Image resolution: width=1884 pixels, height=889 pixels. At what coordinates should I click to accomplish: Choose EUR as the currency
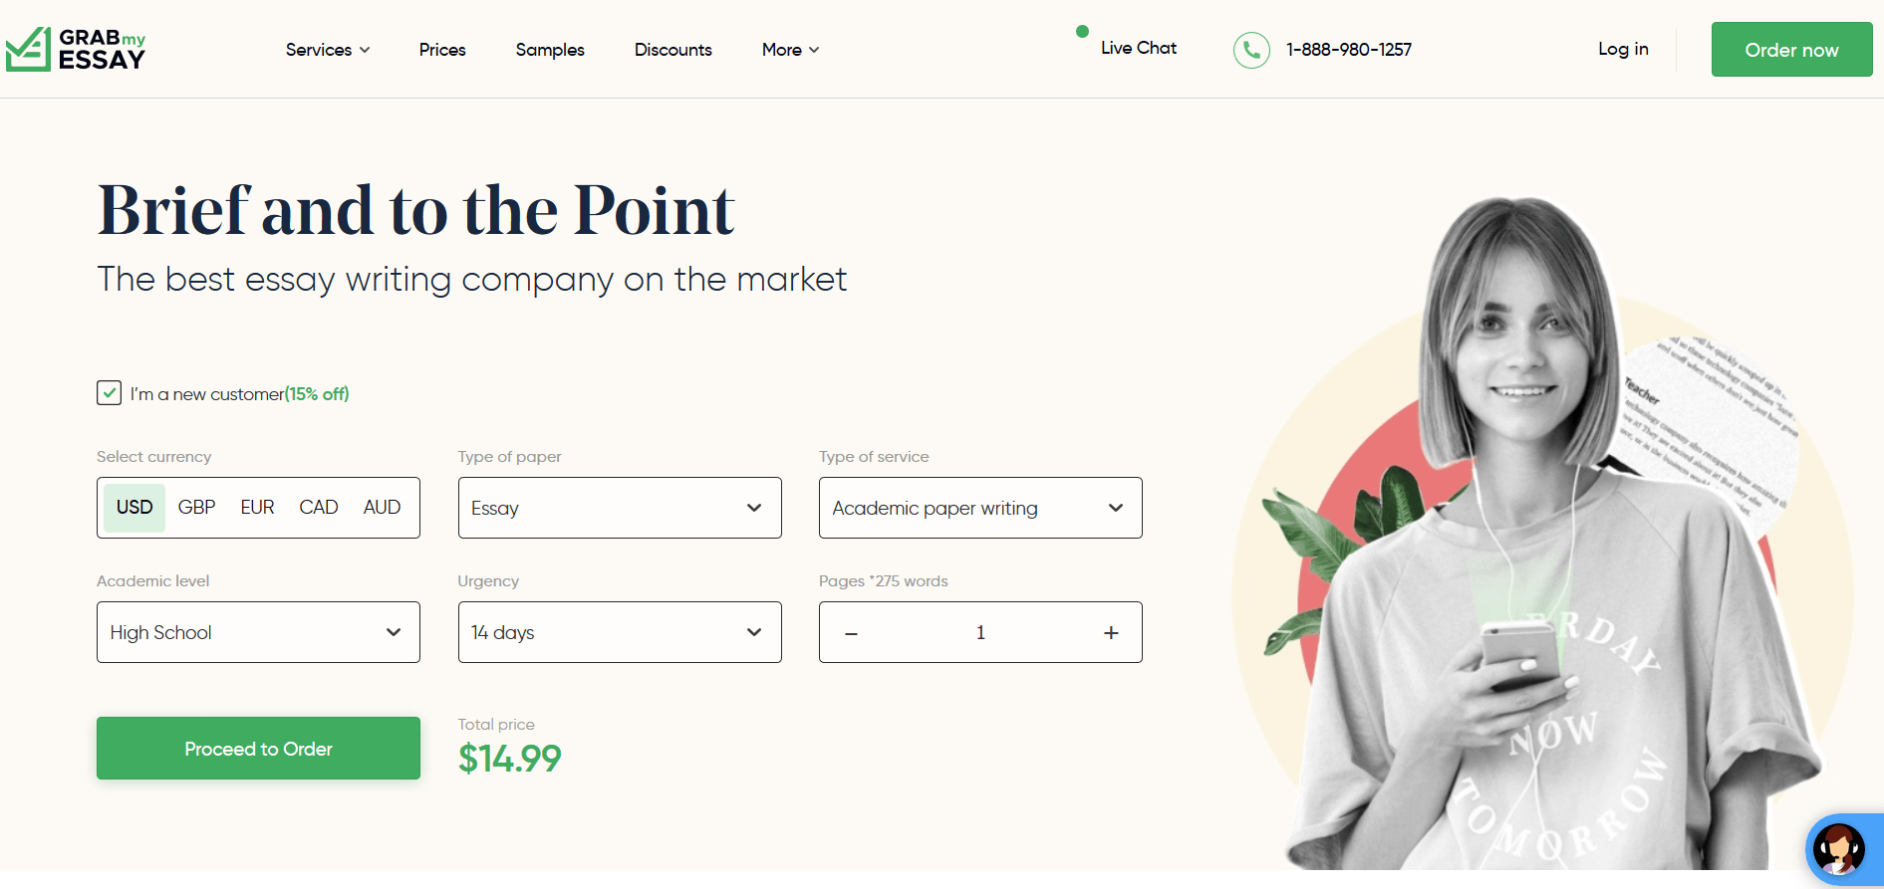point(257,508)
